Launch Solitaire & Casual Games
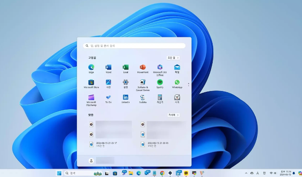The height and width of the screenshot is (177, 302). click(x=143, y=85)
